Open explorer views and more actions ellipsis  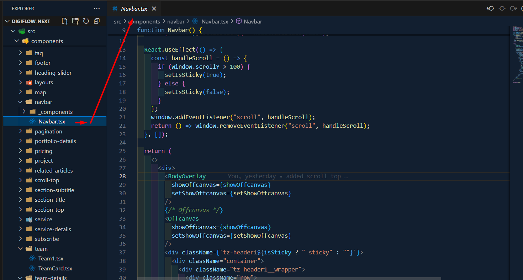(97, 9)
